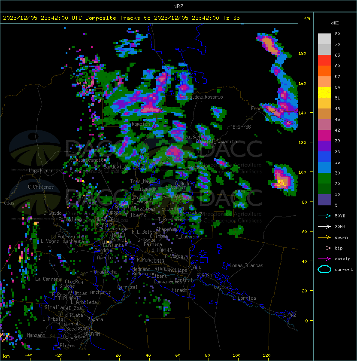
Task: Click the composite tracks timestamp header
Action: (121, 18)
